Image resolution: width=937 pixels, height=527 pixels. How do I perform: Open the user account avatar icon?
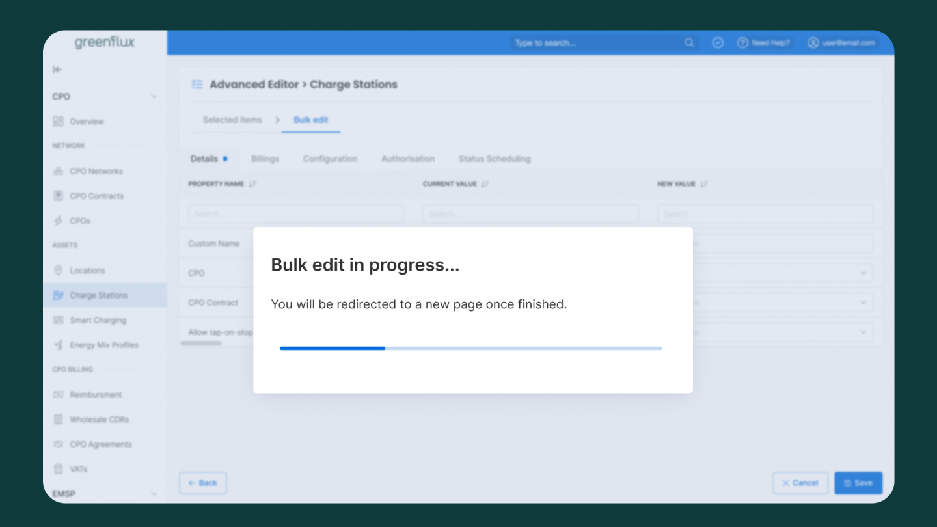[x=813, y=43]
